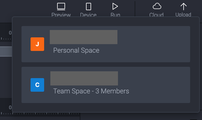Image resolution: width=202 pixels, height=120 pixels.
Task: Click the hidden name above Personal Space
Action: point(84,37)
